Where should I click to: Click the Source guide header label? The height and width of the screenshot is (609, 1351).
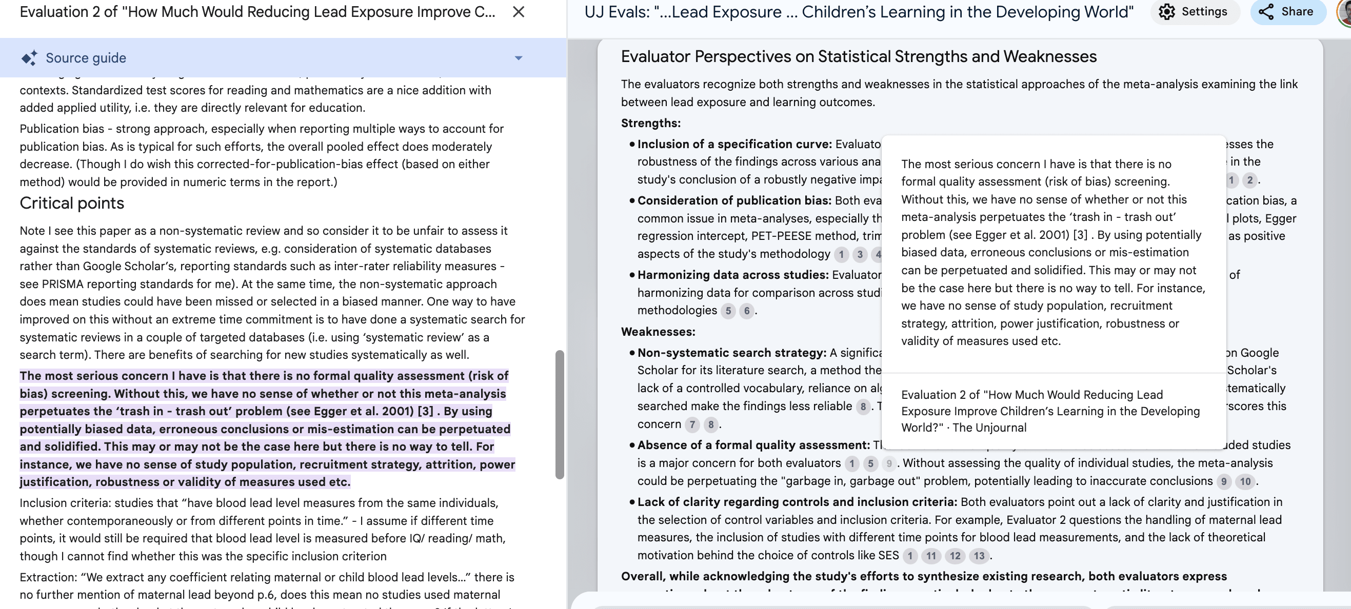coord(86,57)
